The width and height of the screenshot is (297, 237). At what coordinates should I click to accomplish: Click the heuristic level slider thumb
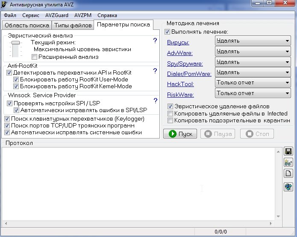click(x=15, y=43)
